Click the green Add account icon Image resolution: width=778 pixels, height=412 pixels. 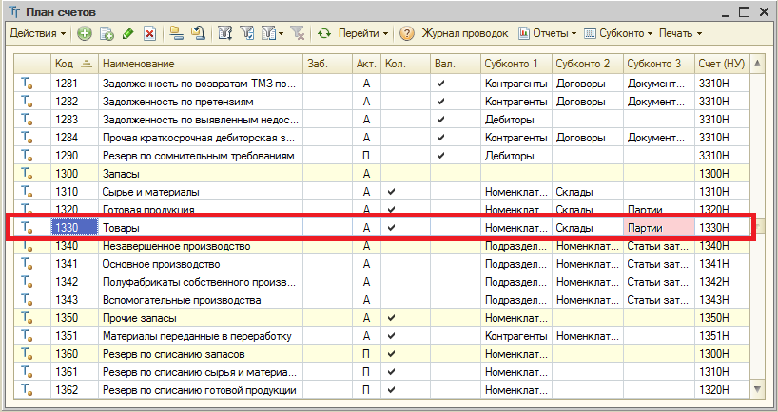point(85,33)
